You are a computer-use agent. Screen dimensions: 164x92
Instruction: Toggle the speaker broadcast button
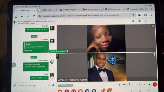(x=150, y=85)
